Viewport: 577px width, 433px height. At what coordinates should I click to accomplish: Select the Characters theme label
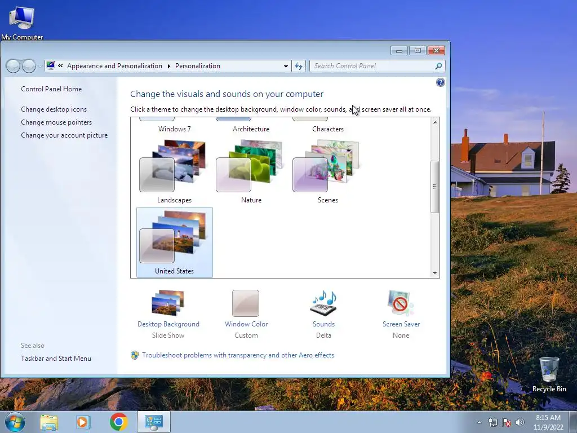(328, 129)
